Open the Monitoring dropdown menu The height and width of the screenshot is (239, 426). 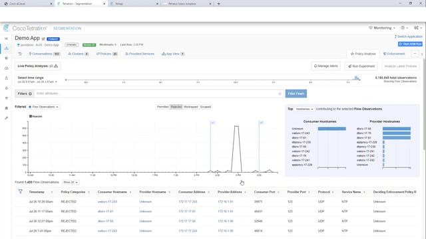tap(382, 28)
